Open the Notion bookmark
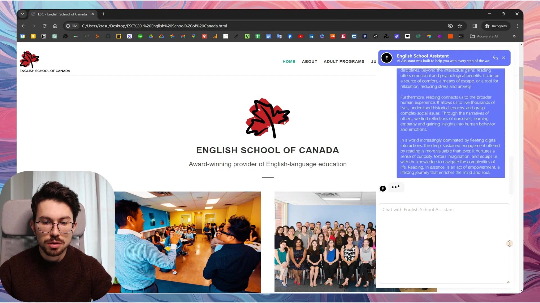Viewport: 540px width, 303px height. (44, 36)
